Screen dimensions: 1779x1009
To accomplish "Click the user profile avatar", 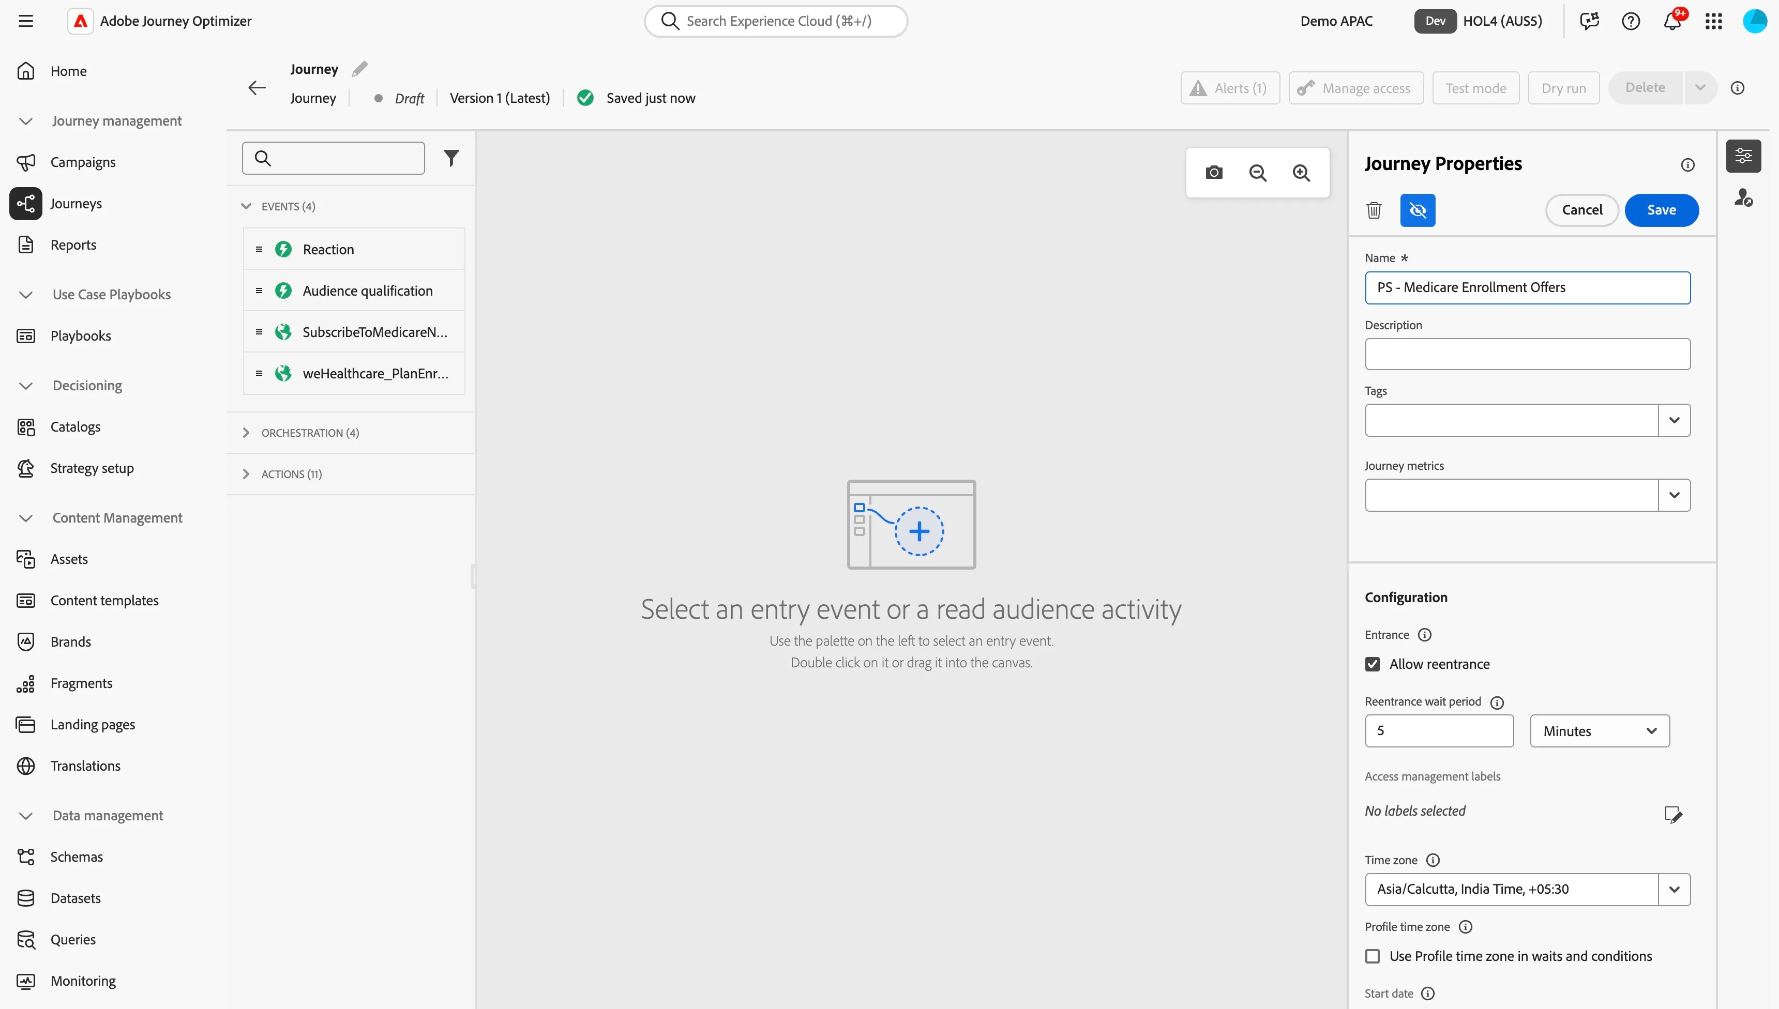I will point(1755,21).
